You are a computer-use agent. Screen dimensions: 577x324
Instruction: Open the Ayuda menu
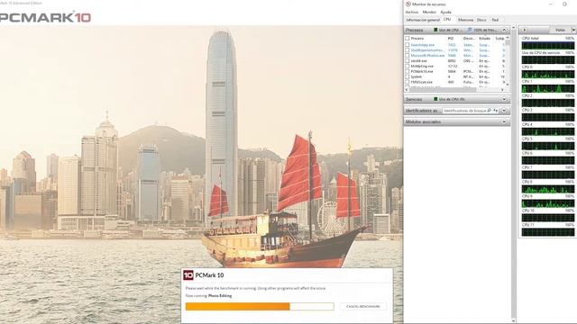click(445, 12)
